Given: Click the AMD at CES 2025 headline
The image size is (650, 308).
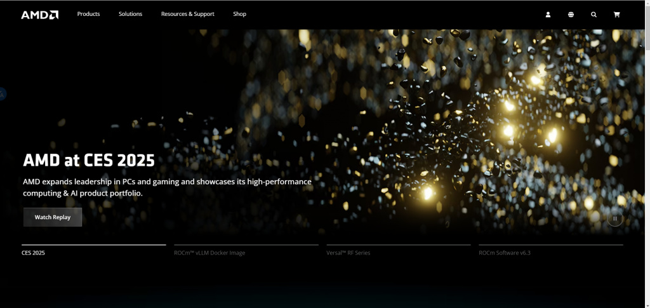Looking at the screenshot, I should [x=89, y=160].
